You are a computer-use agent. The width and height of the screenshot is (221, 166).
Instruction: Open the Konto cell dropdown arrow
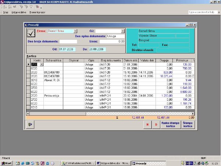[x=42, y=64]
